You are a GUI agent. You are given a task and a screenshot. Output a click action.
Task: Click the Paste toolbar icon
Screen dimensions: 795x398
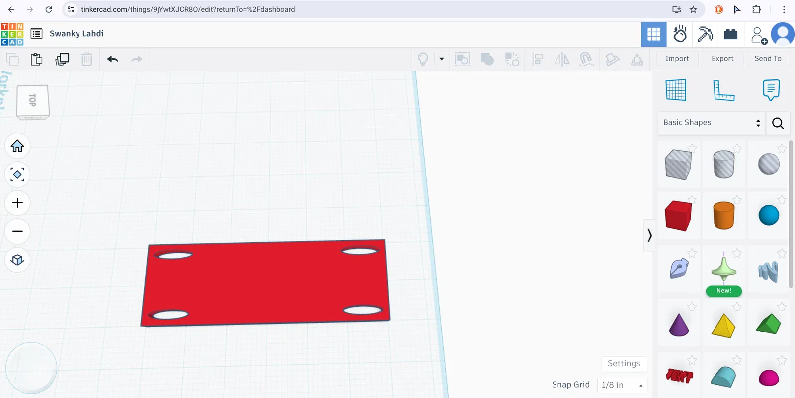click(x=37, y=59)
